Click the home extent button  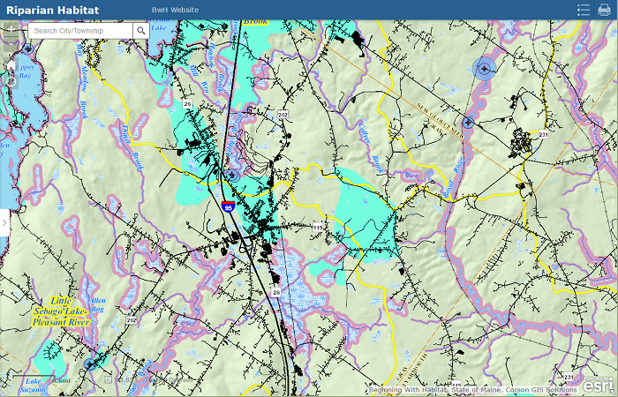(10, 64)
